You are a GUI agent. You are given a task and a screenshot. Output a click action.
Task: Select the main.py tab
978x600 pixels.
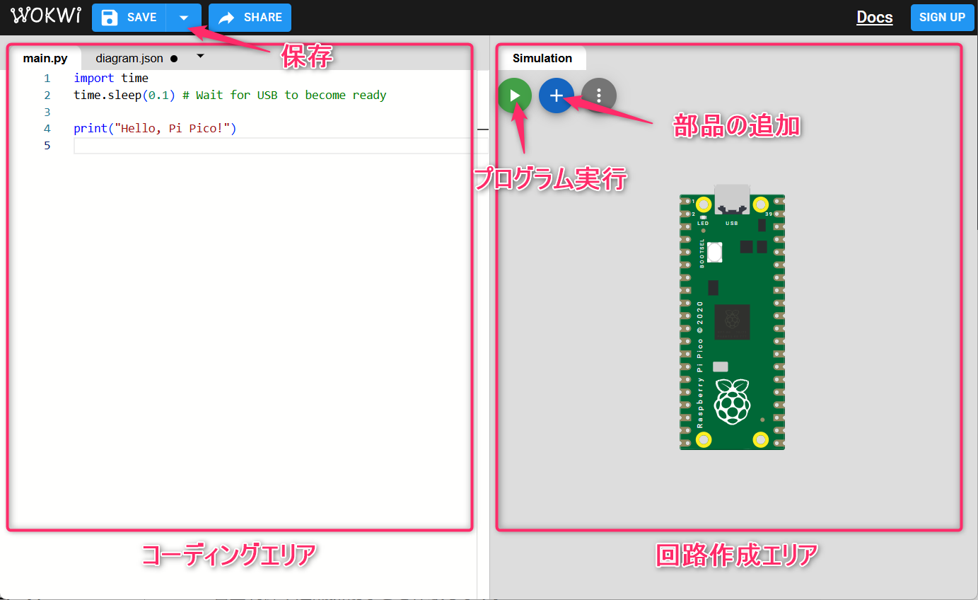click(45, 58)
